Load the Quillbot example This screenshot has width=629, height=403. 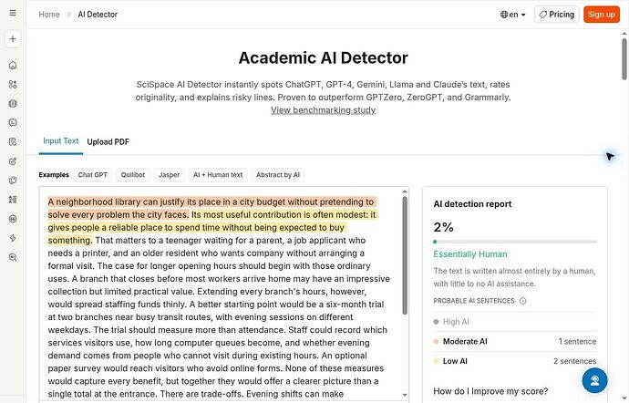[x=133, y=175]
